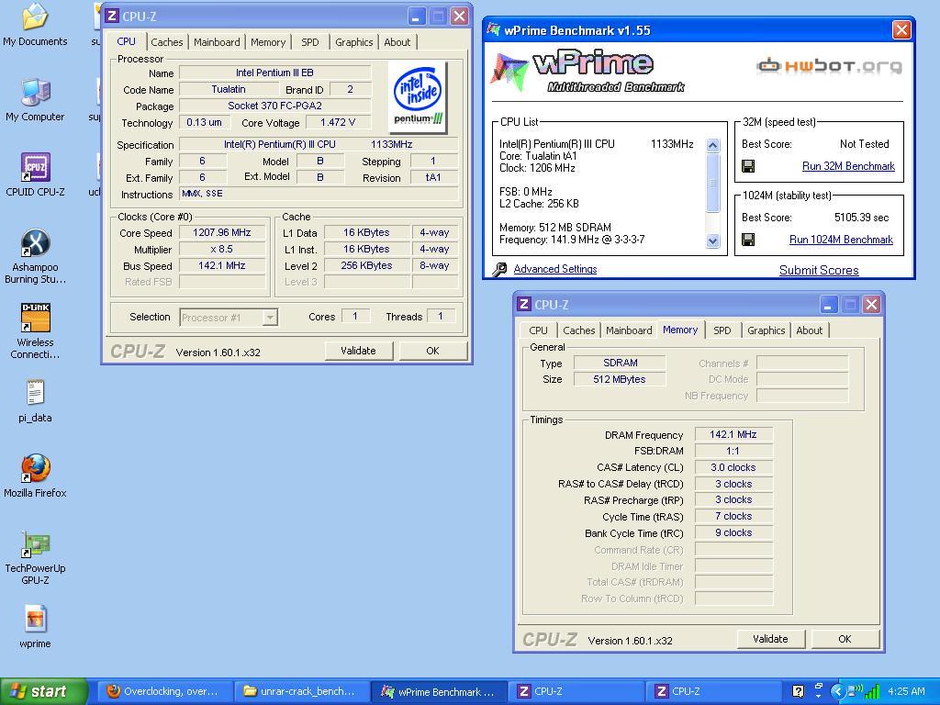Launch Mozilla Firefox desktop shortcut
The width and height of the screenshot is (940, 705).
click(x=35, y=476)
